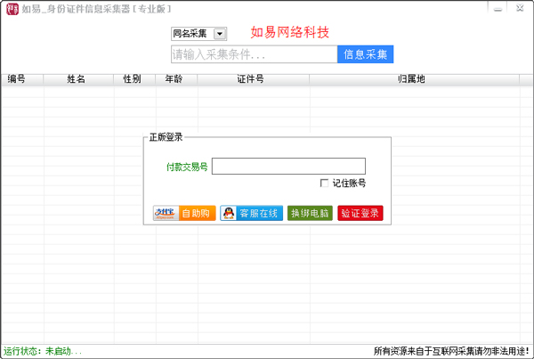Click the 付款交易号 input box
The height and width of the screenshot is (359, 534).
pos(288,167)
